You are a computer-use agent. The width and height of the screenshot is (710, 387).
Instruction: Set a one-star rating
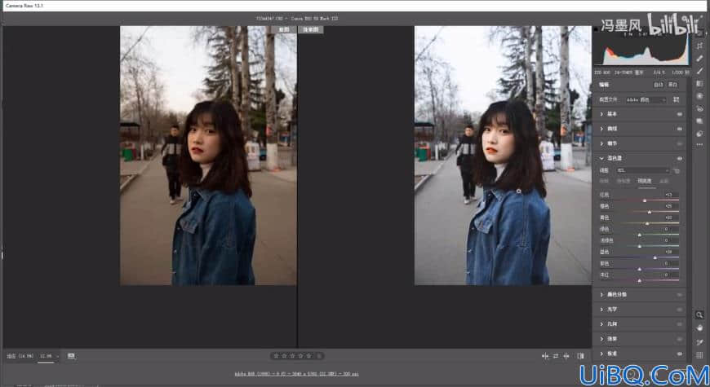(276, 356)
